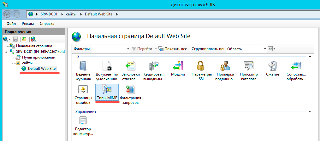The image size is (320, 141).
Task: Select the Типы MIME icon
Action: 107,92
